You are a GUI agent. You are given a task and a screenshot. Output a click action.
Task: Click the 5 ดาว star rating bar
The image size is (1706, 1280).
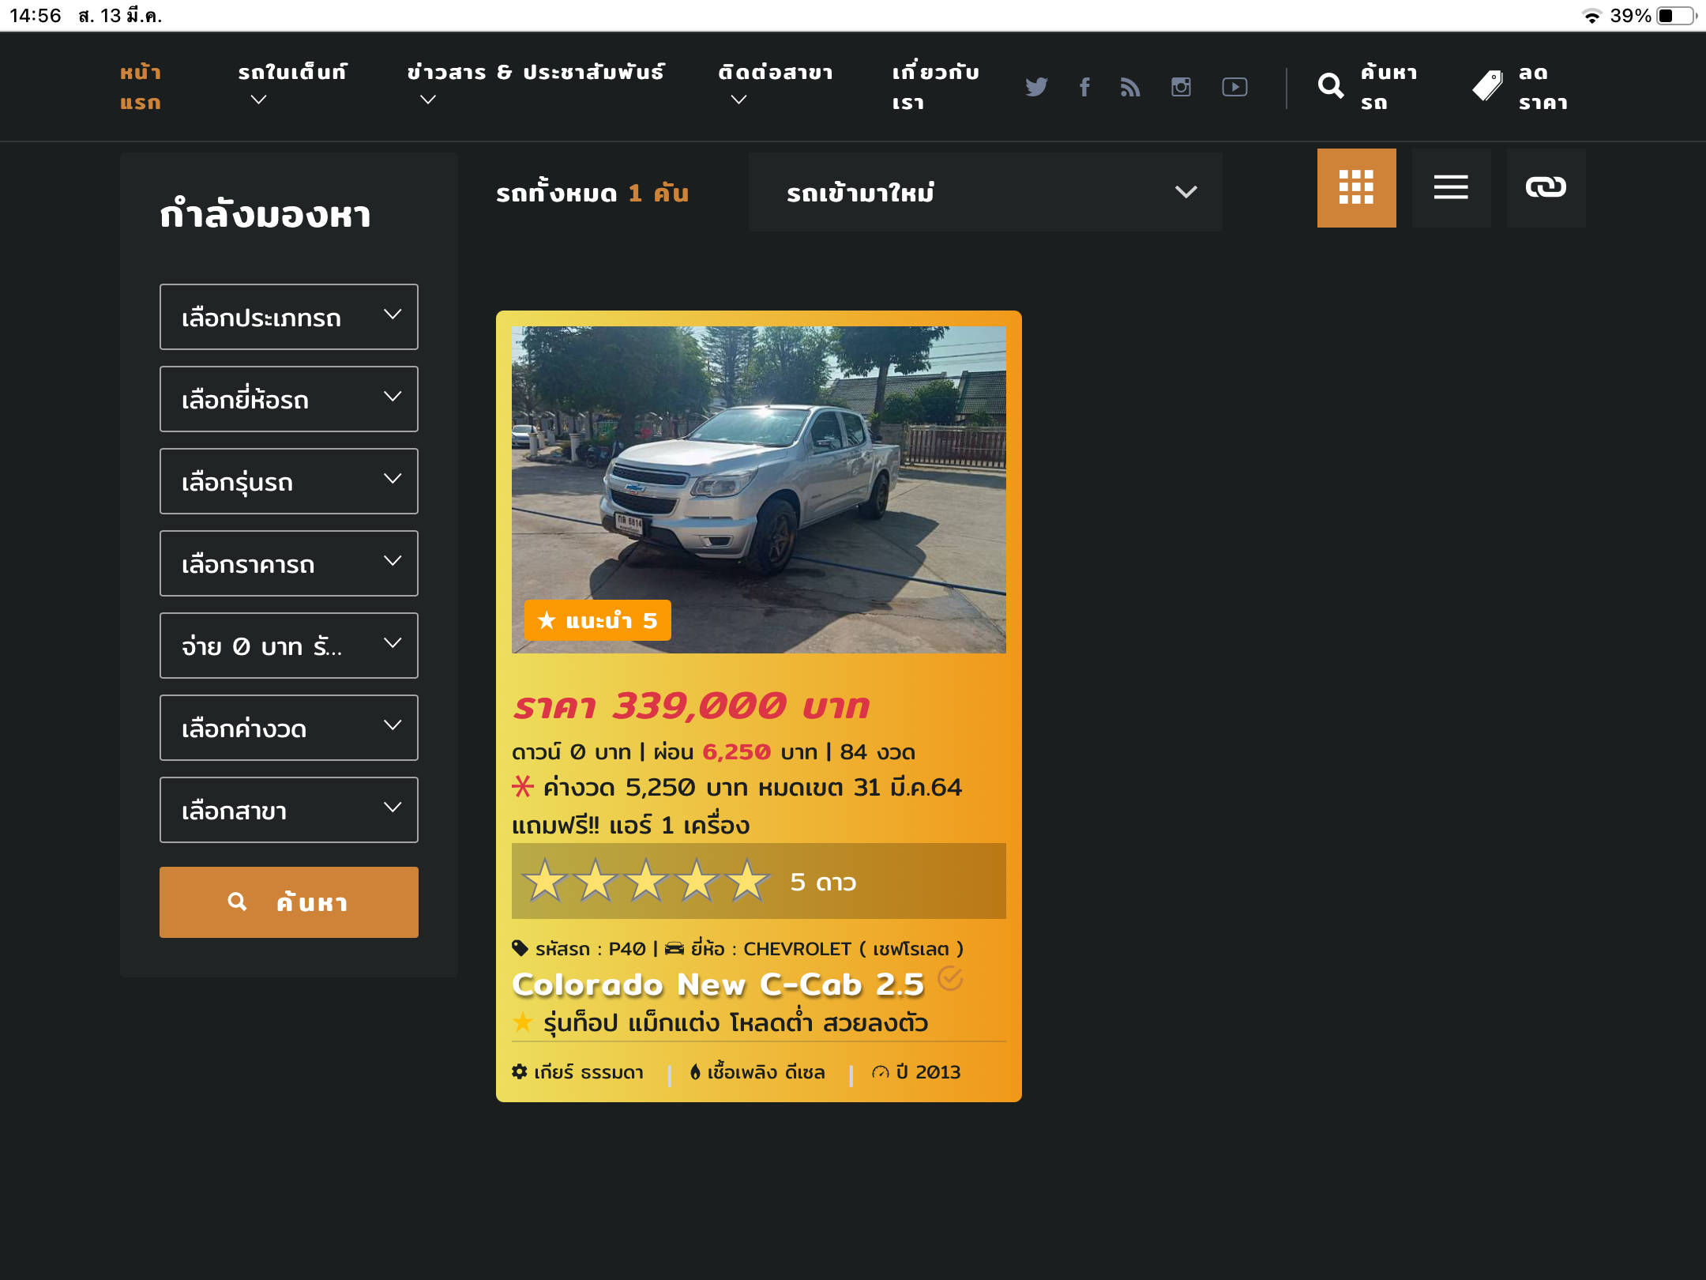pyautogui.click(x=758, y=881)
